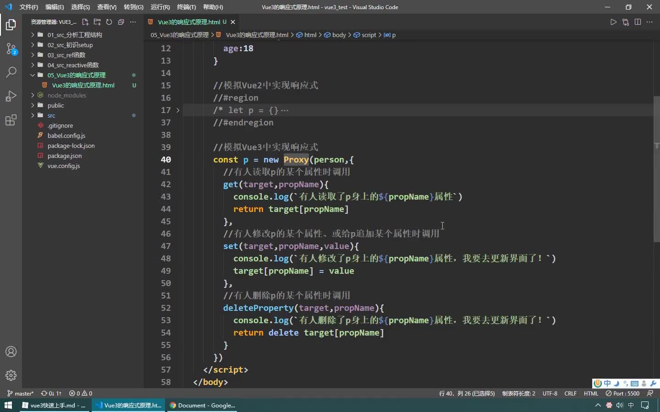Image resolution: width=660 pixels, height=412 pixels.
Task: Click the html breadcrumb segment
Action: tap(310, 35)
